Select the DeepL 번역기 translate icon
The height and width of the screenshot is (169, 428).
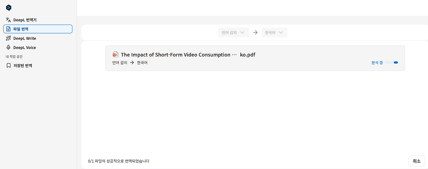point(9,20)
